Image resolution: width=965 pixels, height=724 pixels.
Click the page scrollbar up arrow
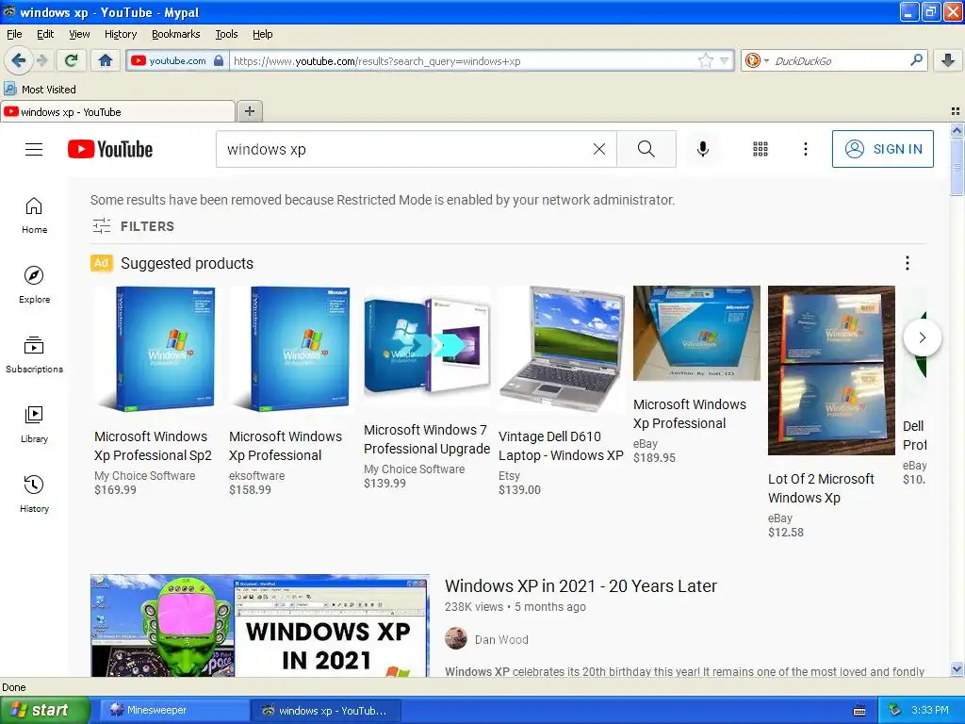[957, 130]
